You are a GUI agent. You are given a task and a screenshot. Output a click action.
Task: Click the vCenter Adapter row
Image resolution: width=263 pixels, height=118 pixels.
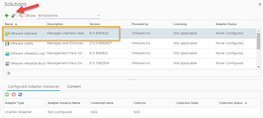click(18, 112)
